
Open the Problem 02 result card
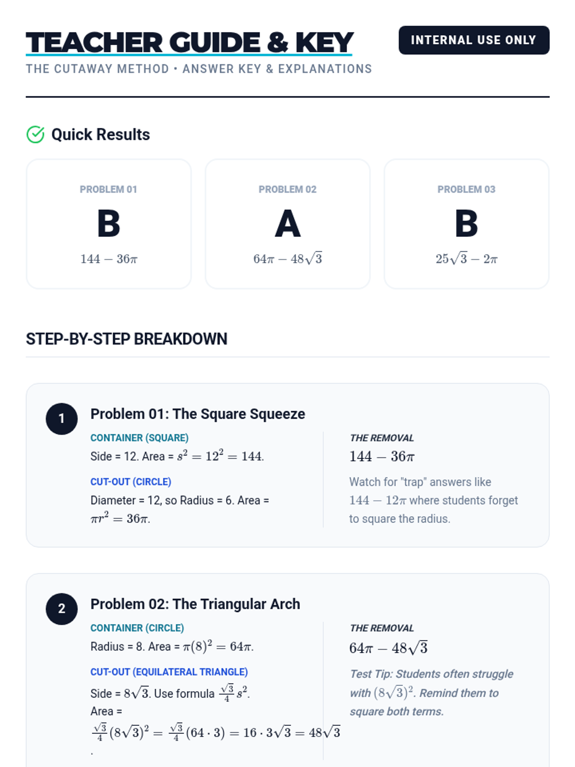[287, 224]
